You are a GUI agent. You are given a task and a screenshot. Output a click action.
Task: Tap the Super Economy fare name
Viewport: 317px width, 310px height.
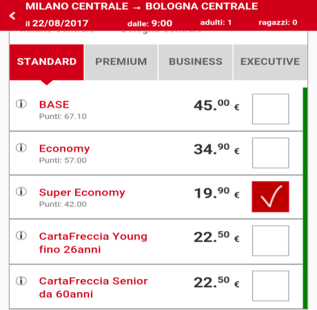(82, 192)
